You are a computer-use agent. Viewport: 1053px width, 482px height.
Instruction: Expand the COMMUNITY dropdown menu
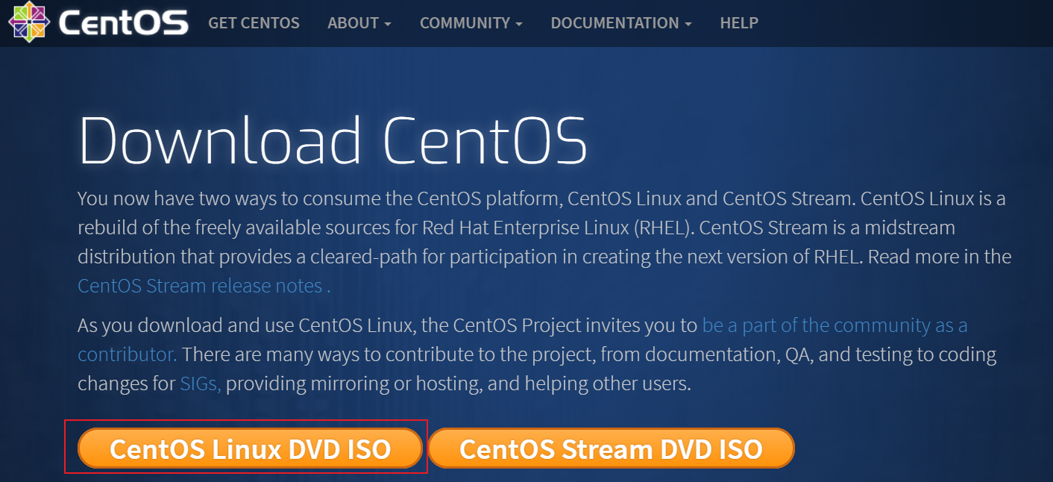click(471, 23)
